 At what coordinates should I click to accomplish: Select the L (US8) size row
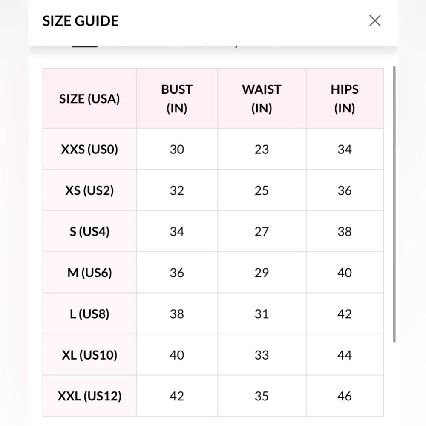point(213,314)
